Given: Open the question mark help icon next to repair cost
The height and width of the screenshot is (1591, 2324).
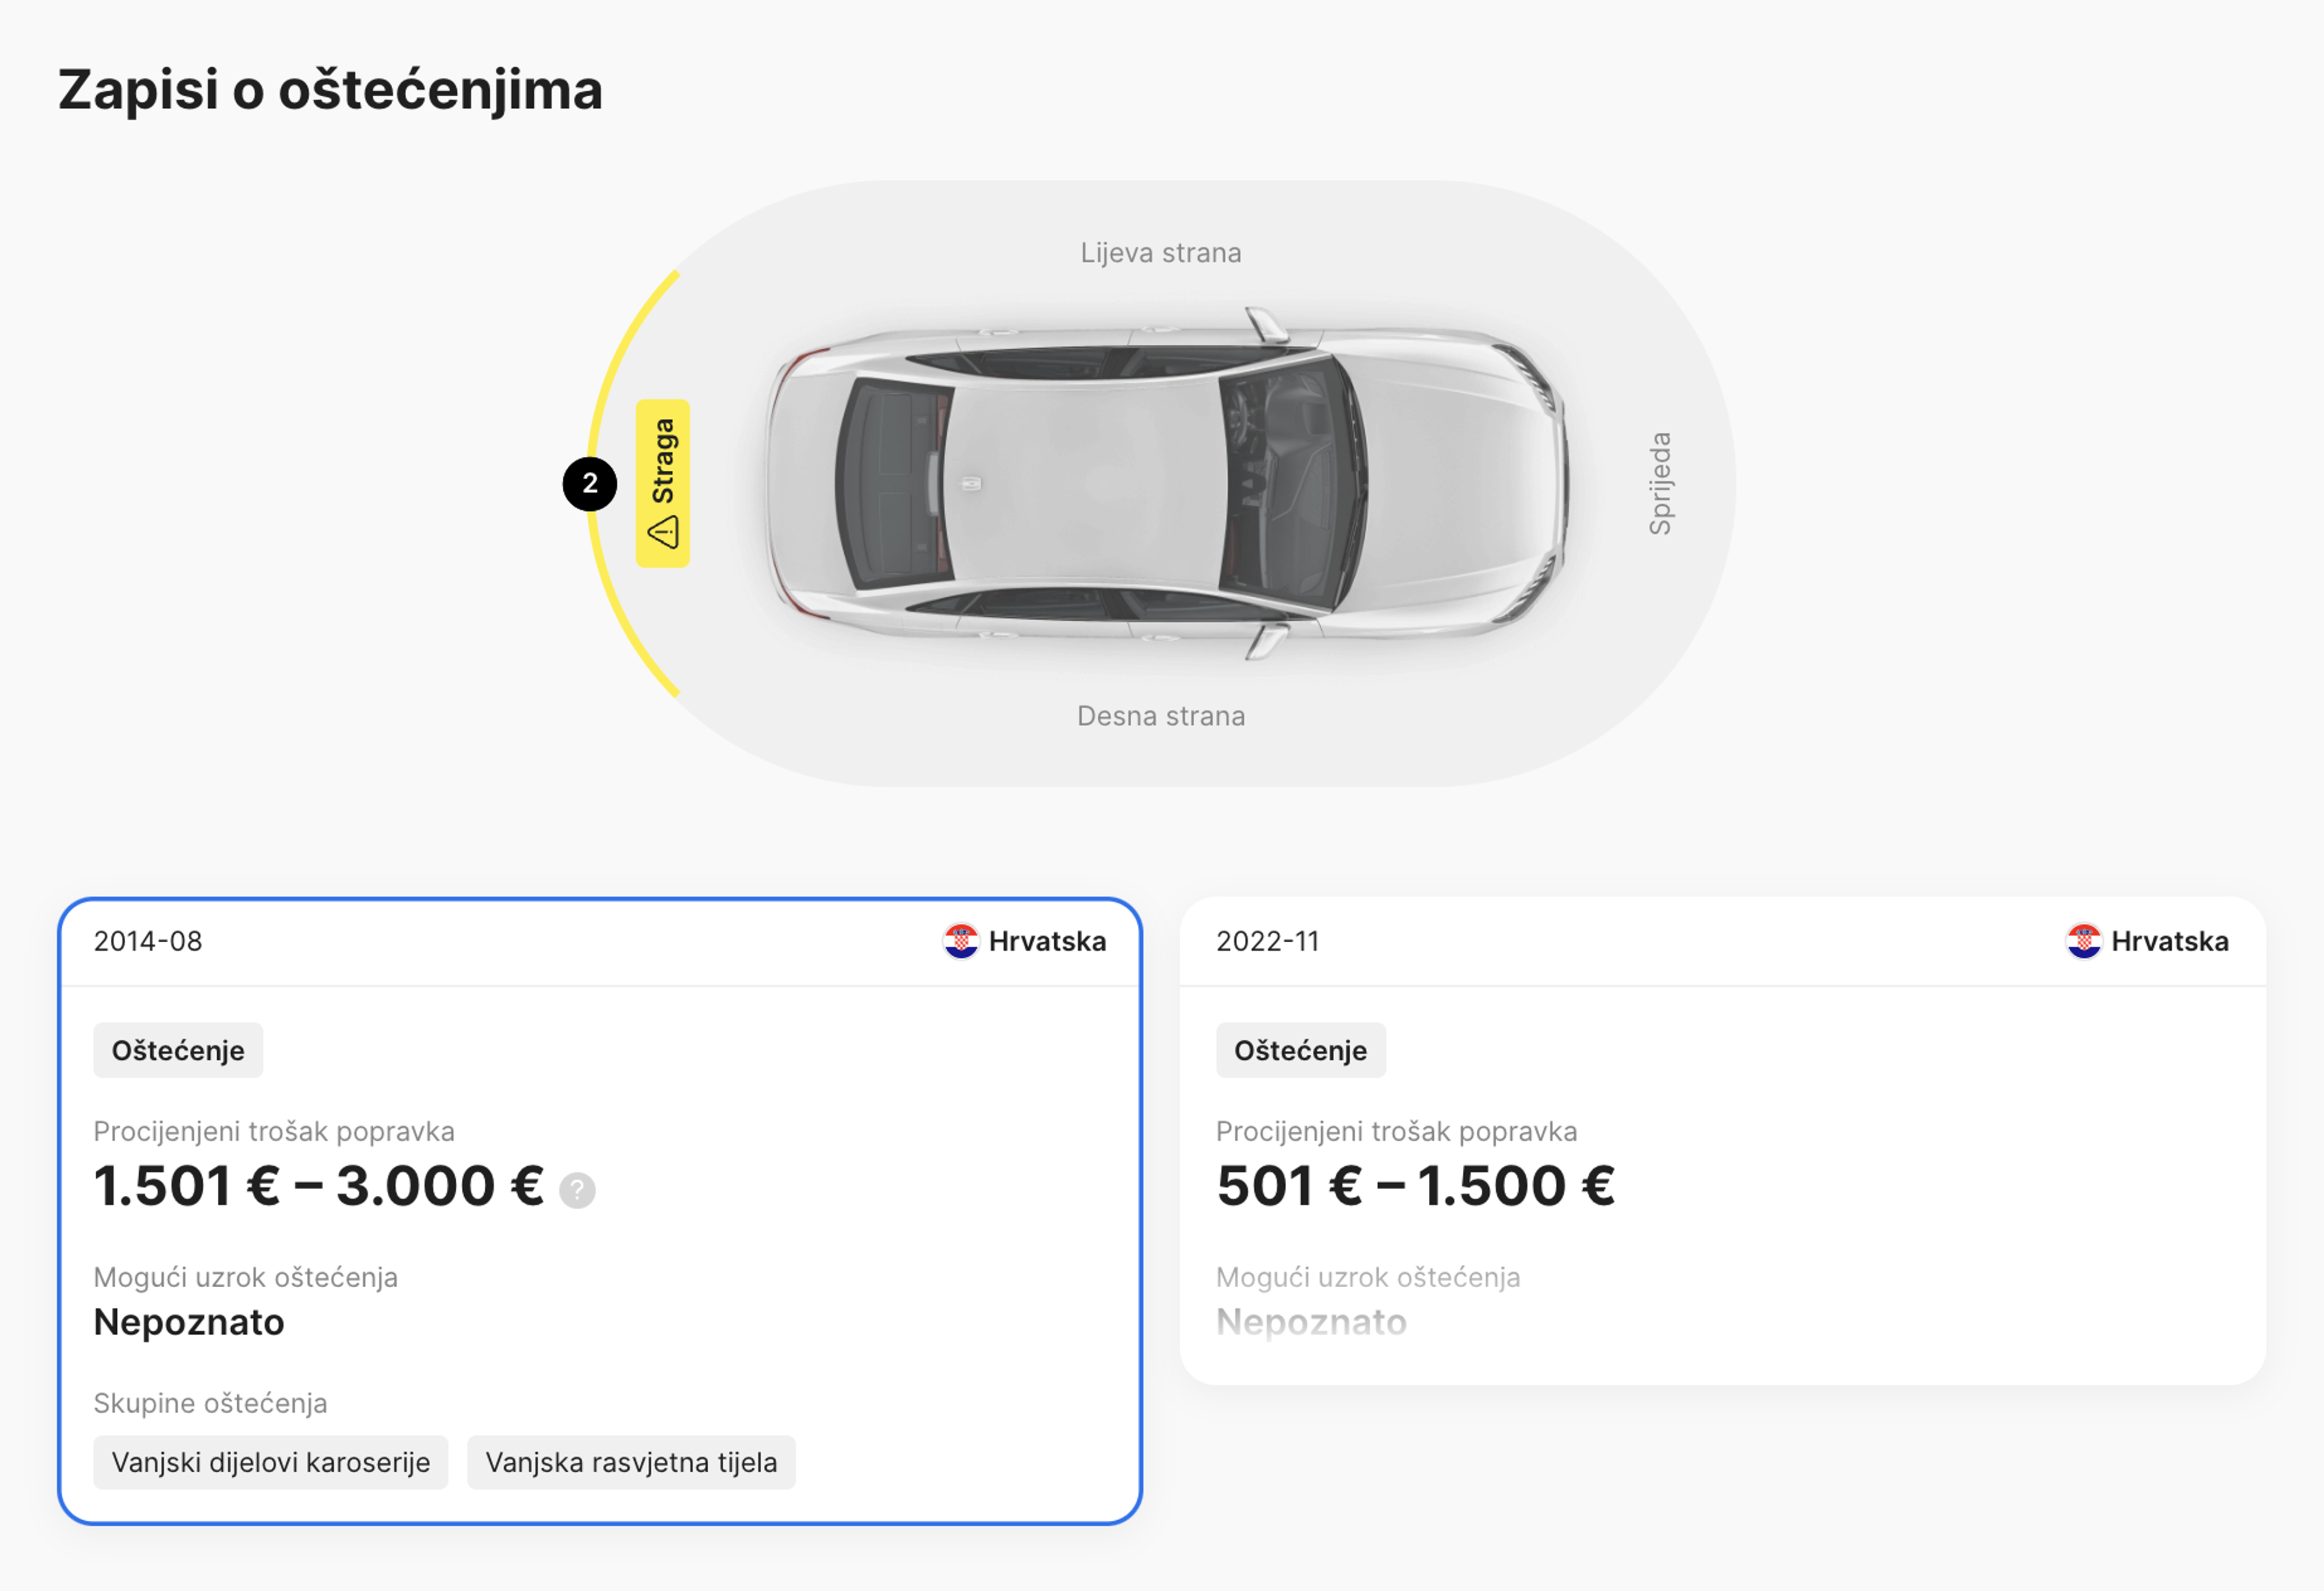Looking at the screenshot, I should [x=577, y=1190].
